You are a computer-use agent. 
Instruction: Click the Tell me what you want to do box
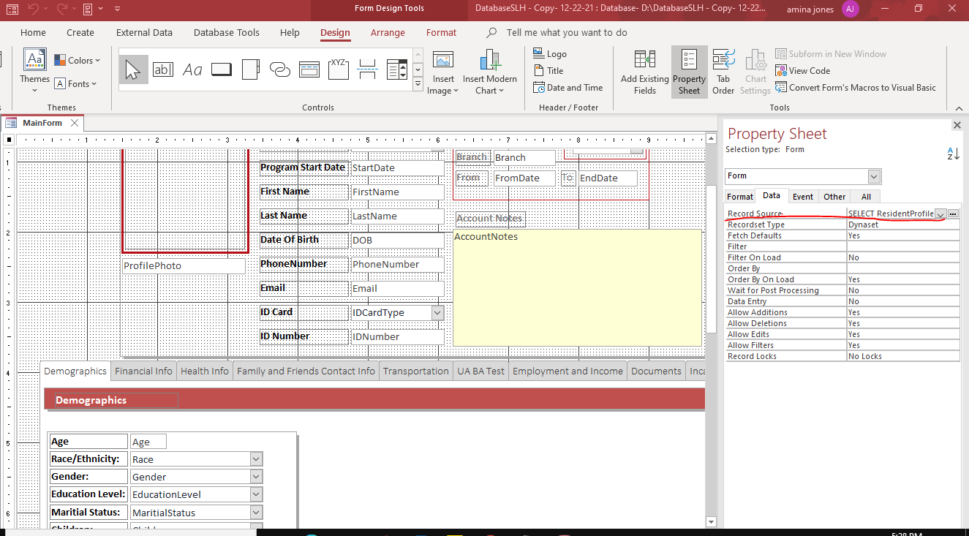(567, 32)
